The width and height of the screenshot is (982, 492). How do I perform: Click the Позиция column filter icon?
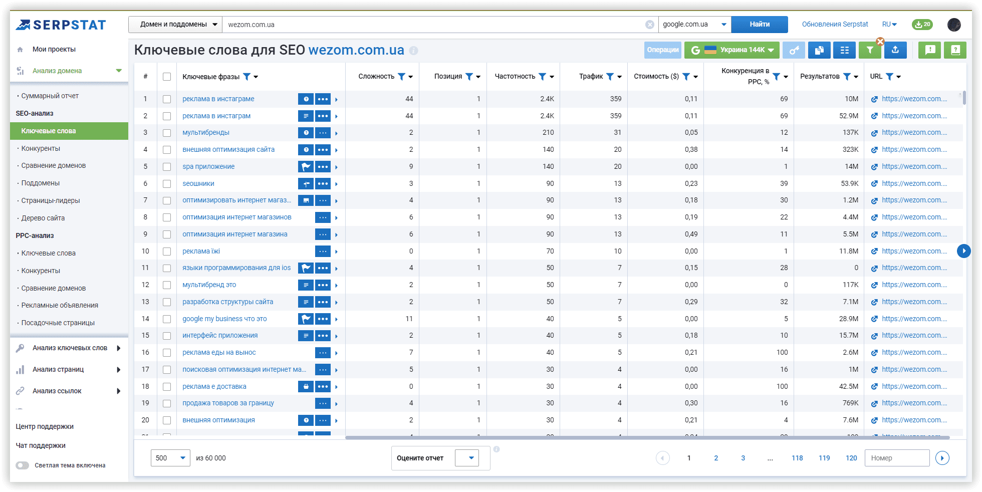point(469,77)
